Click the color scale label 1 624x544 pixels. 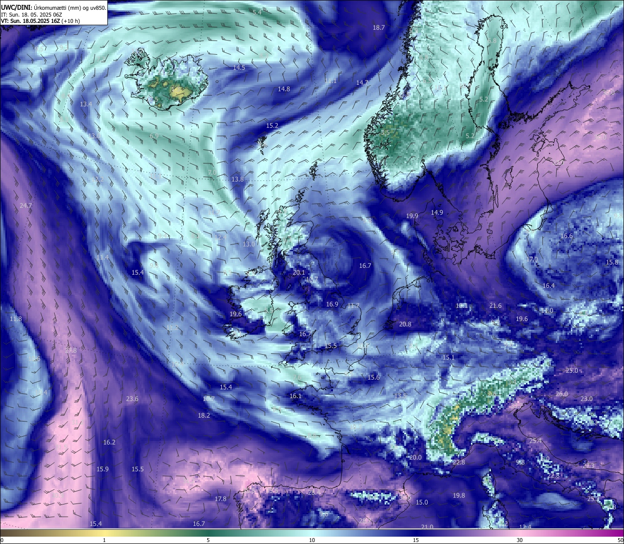point(104,540)
